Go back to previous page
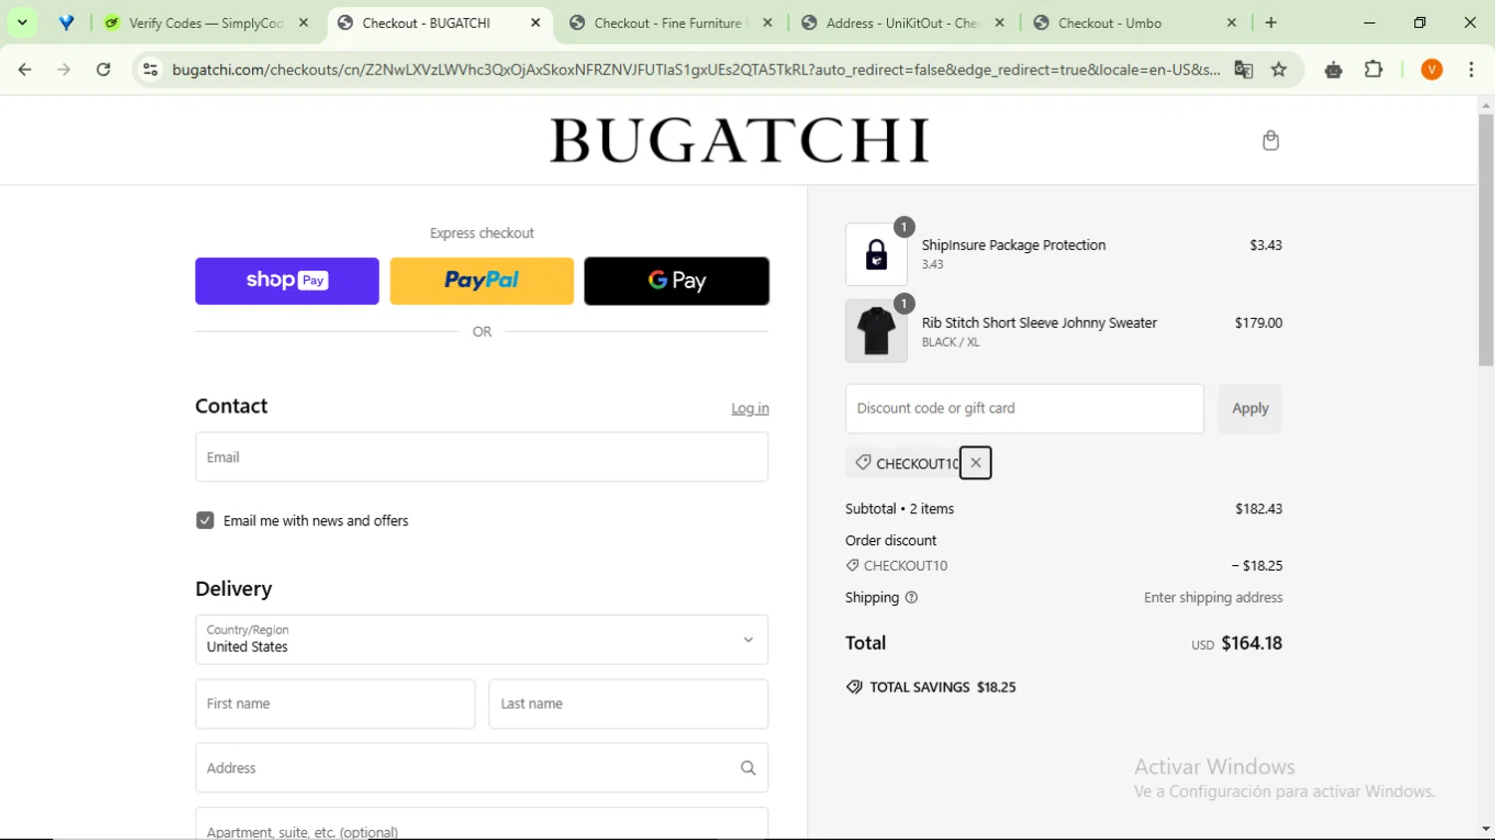 tap(25, 70)
